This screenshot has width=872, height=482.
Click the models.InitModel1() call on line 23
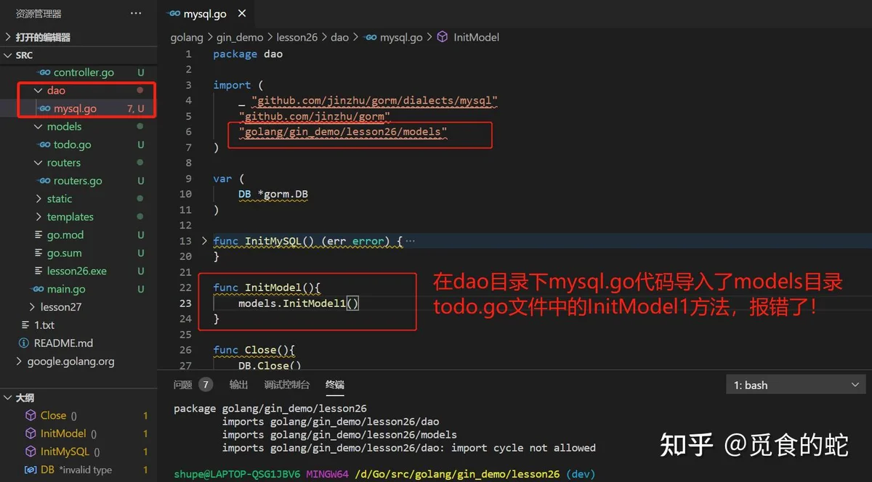[x=299, y=303]
